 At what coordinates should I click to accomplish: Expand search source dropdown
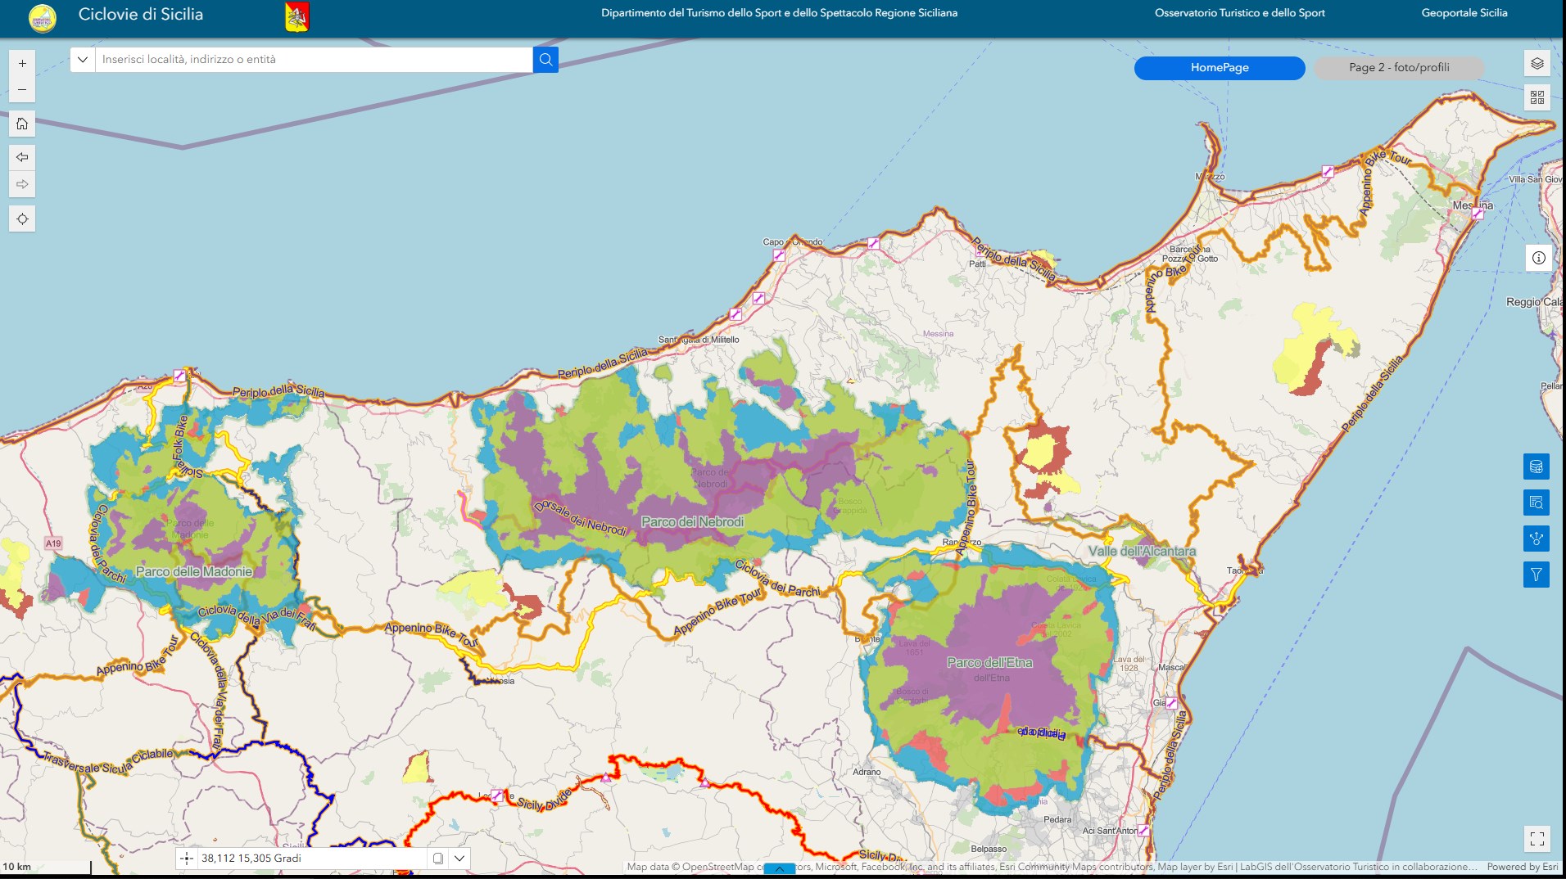tap(83, 60)
